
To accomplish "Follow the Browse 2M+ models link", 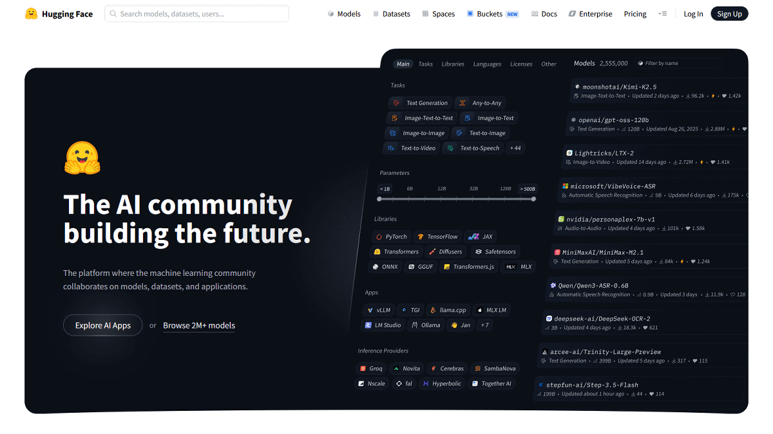I will pyautogui.click(x=199, y=325).
